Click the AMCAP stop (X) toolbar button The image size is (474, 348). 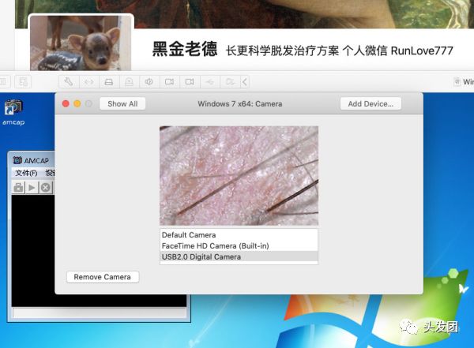[46, 188]
